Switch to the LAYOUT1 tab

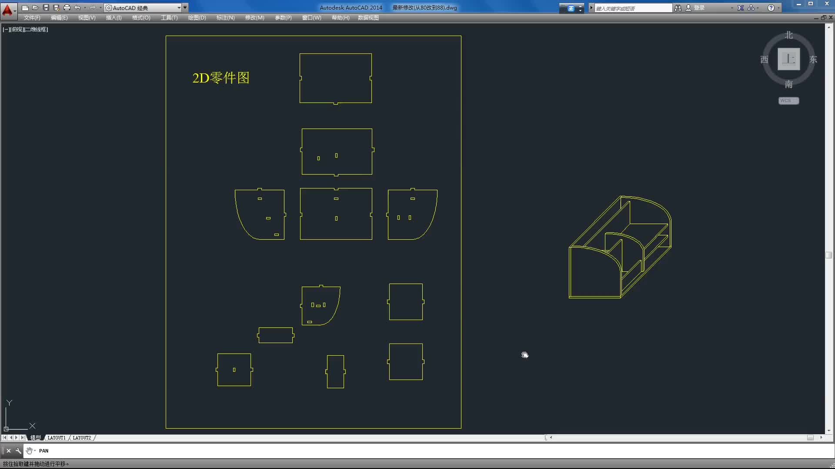[x=56, y=437]
